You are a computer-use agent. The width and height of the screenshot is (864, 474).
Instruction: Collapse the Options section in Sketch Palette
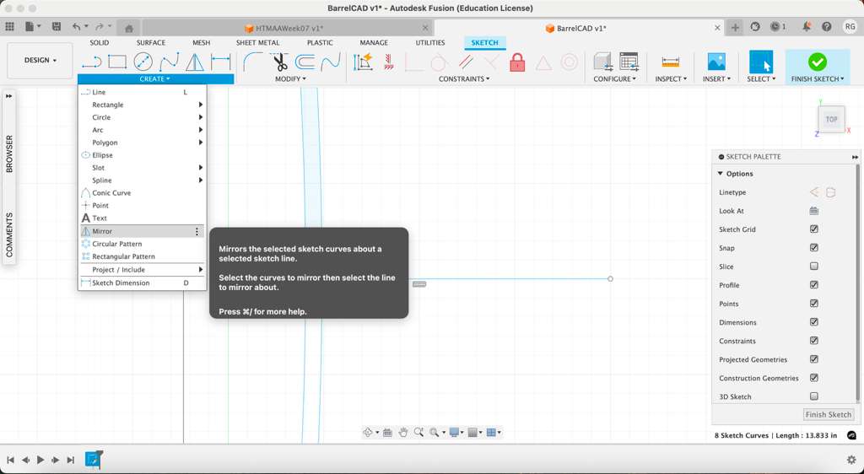[x=721, y=174]
